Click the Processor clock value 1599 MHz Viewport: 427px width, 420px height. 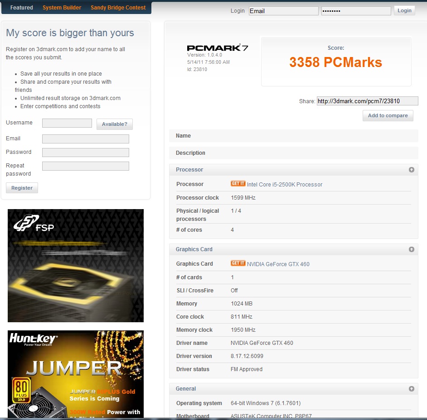[x=243, y=198]
